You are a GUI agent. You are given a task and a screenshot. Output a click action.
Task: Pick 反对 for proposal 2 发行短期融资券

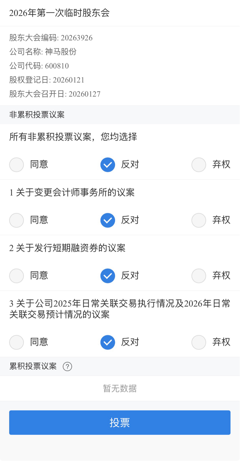[108, 276]
